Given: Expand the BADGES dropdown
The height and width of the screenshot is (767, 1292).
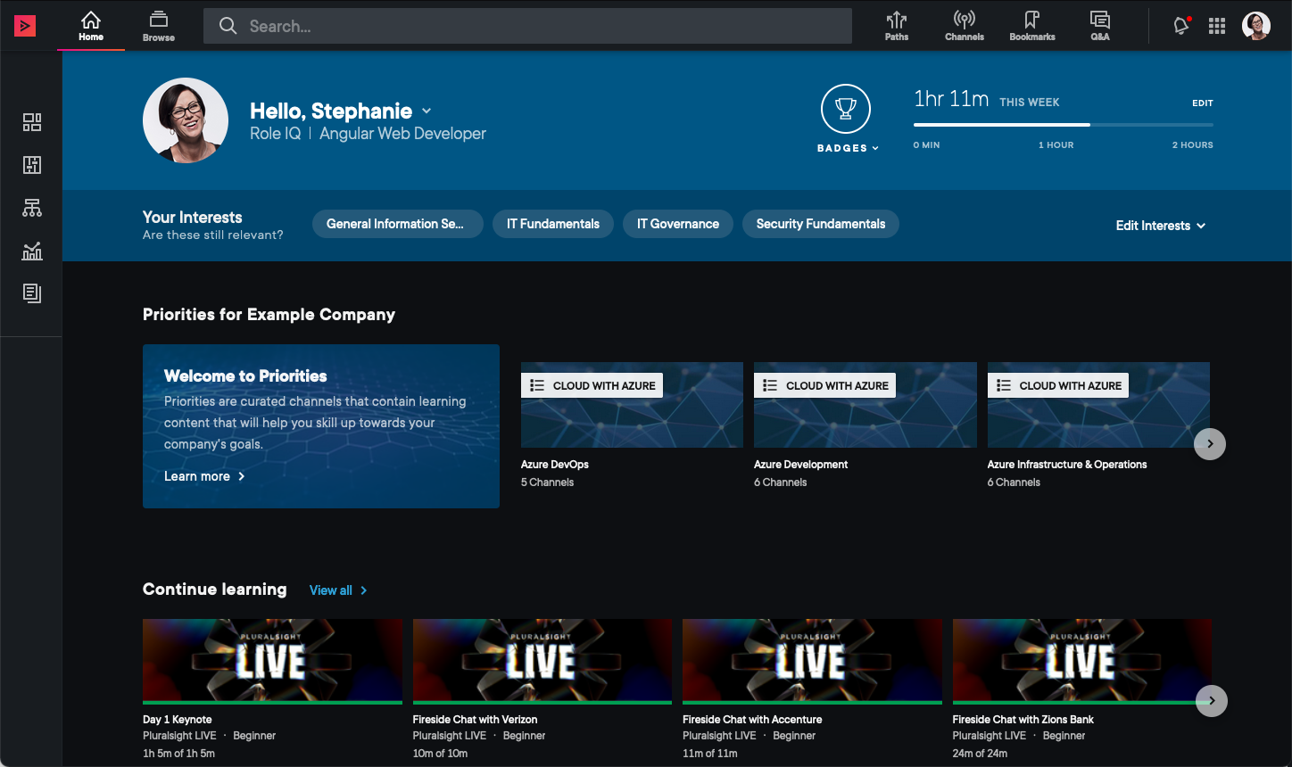Looking at the screenshot, I should [x=848, y=148].
